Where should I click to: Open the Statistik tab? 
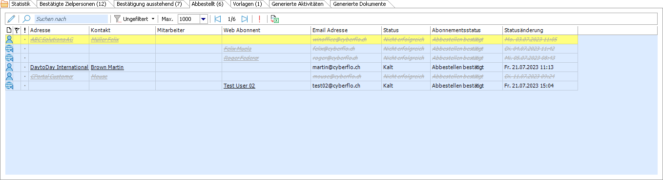click(x=21, y=4)
